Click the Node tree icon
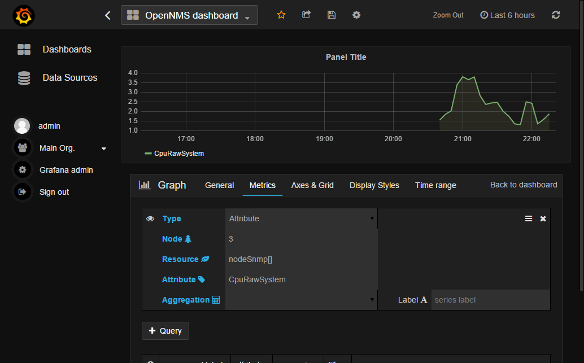 click(x=188, y=239)
